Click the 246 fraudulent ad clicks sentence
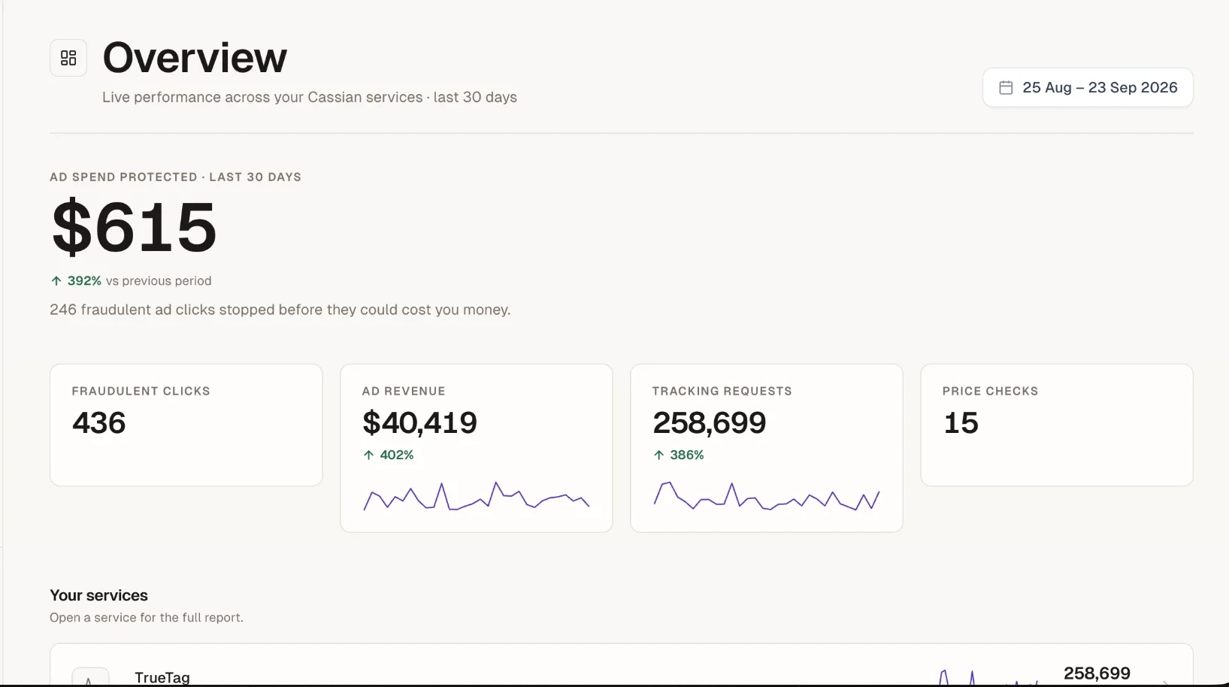The height and width of the screenshot is (687, 1229). 280,310
